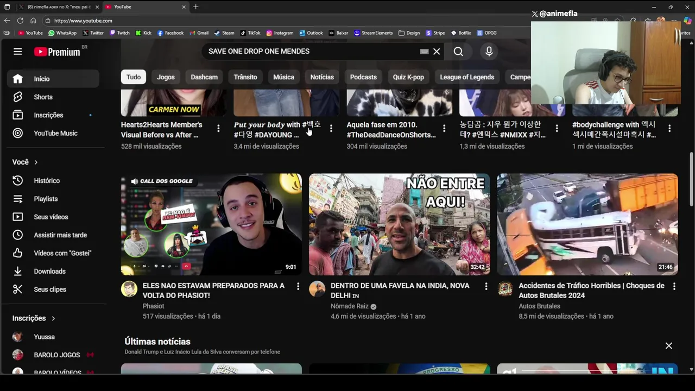This screenshot has width=695, height=391.
Task: Switch to the X nimefla browser tab
Action: tap(59, 7)
